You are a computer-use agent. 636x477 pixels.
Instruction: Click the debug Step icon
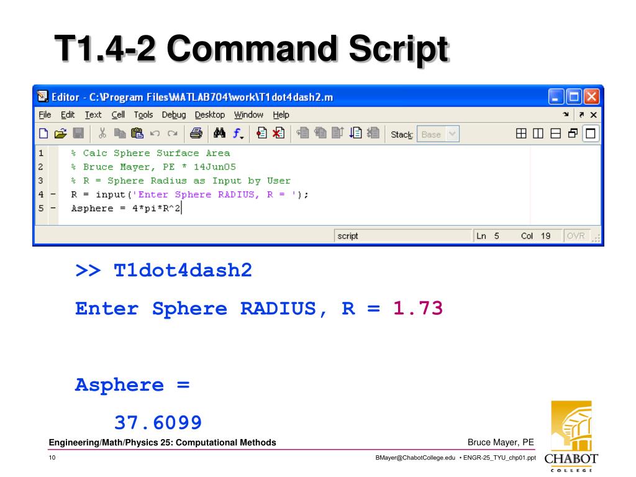coord(302,134)
